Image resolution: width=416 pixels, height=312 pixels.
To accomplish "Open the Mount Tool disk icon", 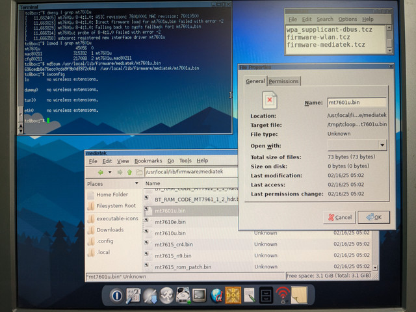I will click(183, 295).
